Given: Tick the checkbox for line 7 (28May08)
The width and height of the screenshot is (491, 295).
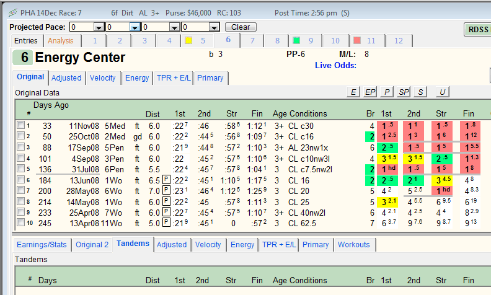Looking at the screenshot, I should coord(20,190).
